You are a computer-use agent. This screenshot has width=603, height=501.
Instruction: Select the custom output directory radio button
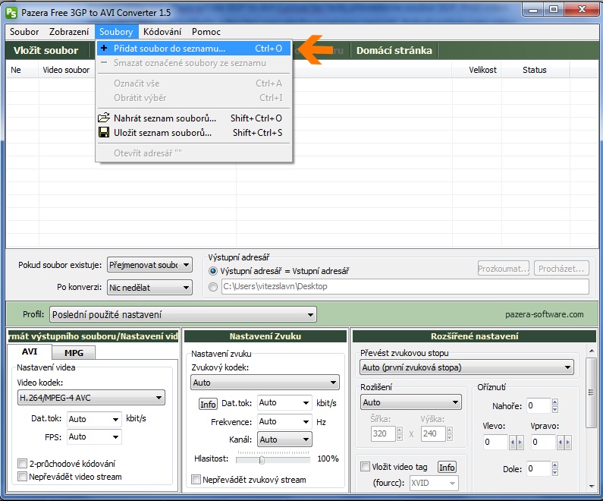click(x=213, y=287)
